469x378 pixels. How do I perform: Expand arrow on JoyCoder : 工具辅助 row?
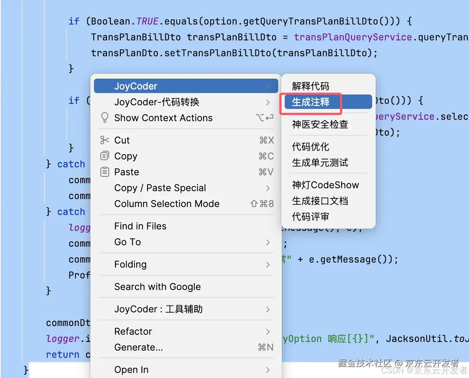[268, 309]
